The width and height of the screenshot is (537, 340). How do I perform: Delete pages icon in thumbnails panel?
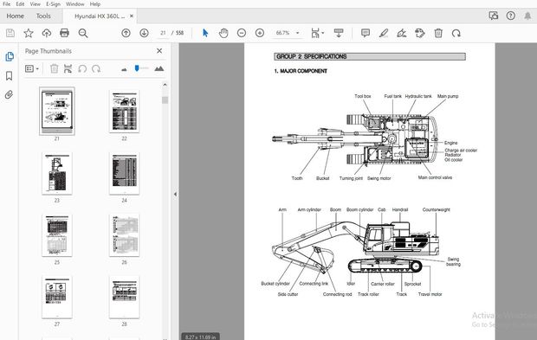[54, 68]
